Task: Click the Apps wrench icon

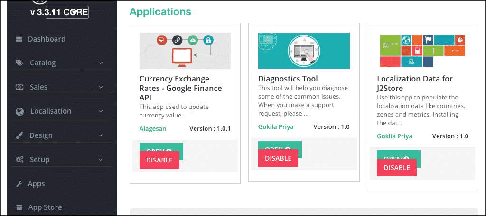Action: 19,184
